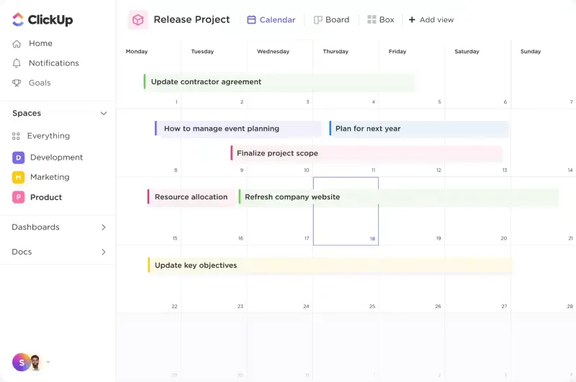This screenshot has height=382, width=576.
Task: Click the Development space D badge
Action: 19,158
